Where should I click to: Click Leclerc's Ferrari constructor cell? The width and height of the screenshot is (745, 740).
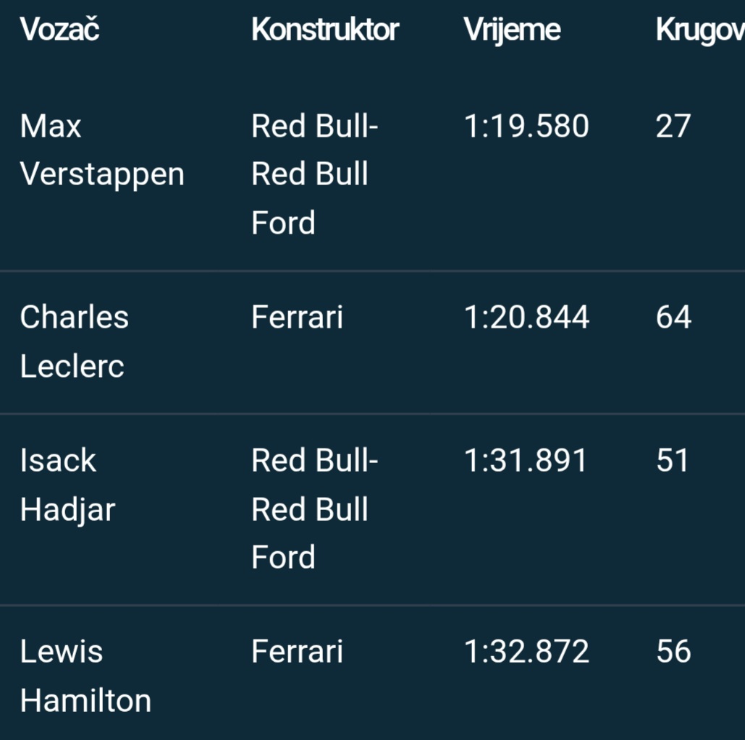click(x=297, y=318)
